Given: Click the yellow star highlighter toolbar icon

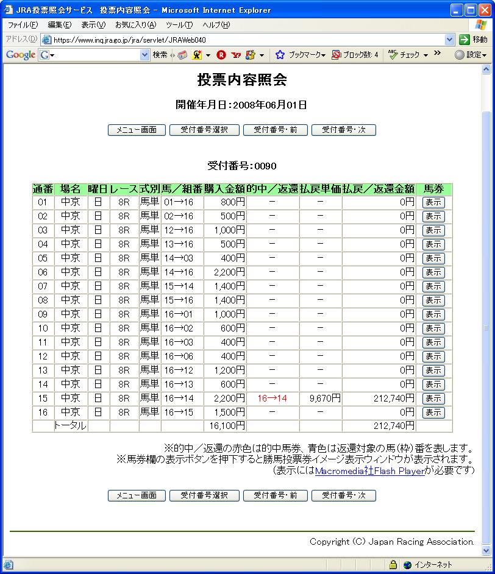Looking at the screenshot, I should pos(197,55).
